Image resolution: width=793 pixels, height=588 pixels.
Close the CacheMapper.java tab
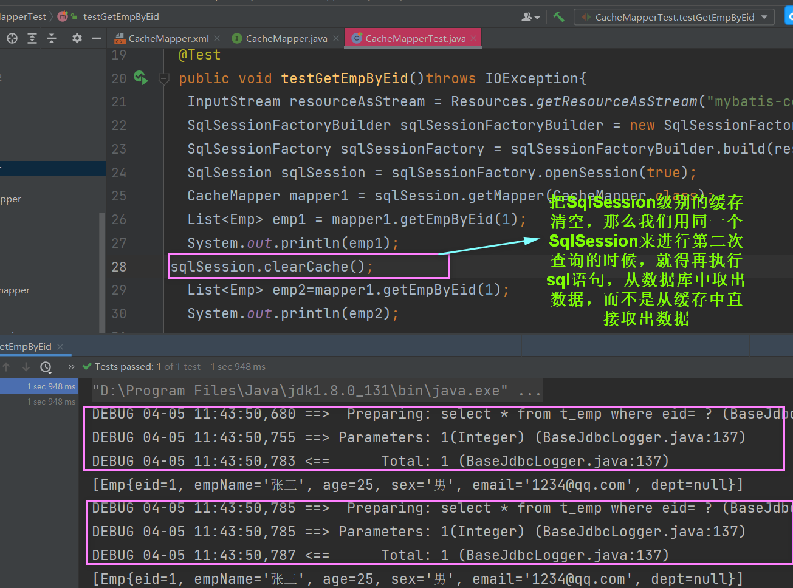click(335, 38)
